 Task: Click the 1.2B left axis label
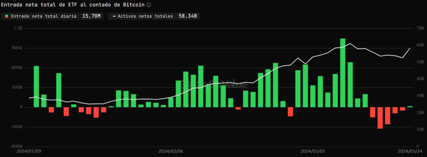18,28
